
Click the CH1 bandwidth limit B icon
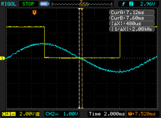click(37, 114)
